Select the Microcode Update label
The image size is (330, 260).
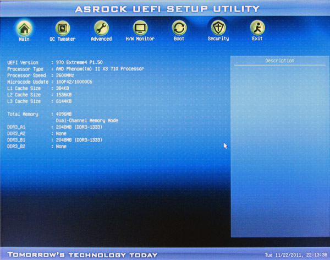(28, 82)
